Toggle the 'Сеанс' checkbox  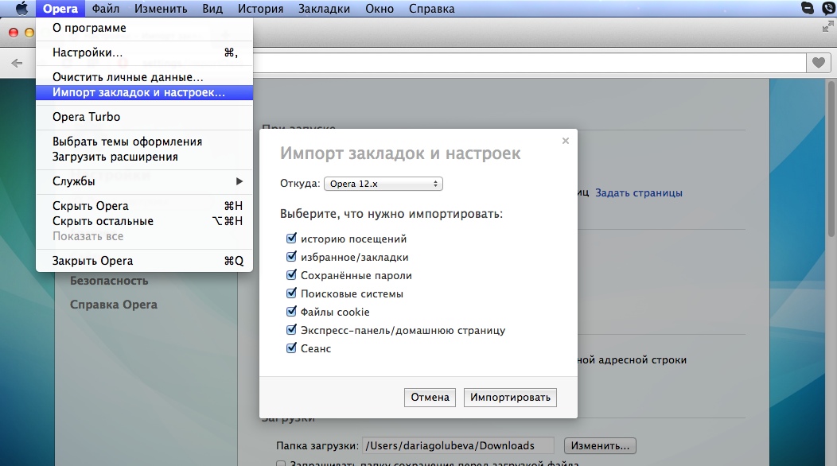pos(291,348)
